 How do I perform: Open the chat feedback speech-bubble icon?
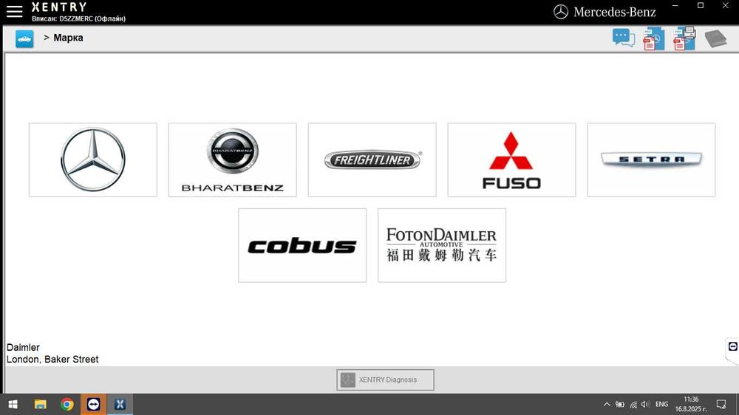pyautogui.click(x=624, y=38)
